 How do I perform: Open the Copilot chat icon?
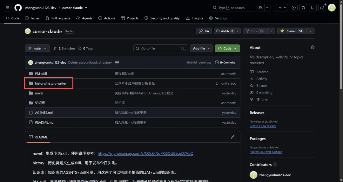[260, 8]
